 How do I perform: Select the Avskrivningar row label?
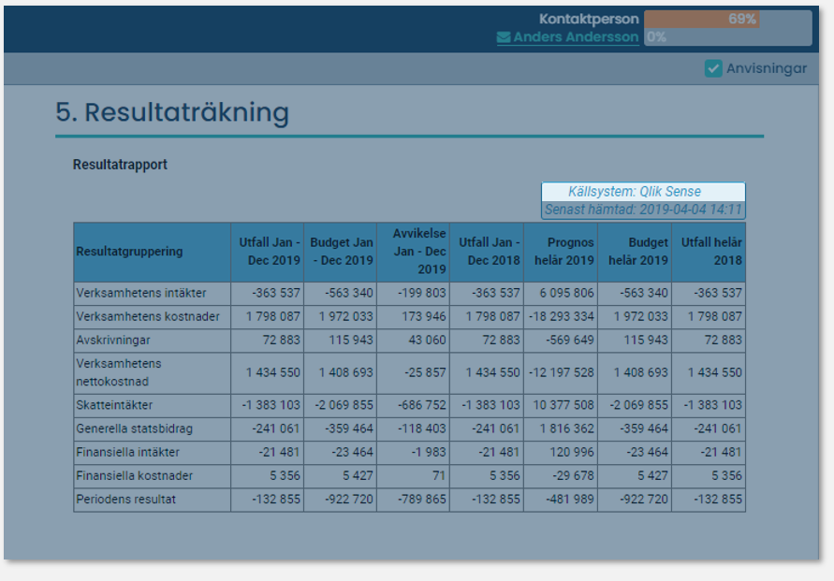(112, 341)
